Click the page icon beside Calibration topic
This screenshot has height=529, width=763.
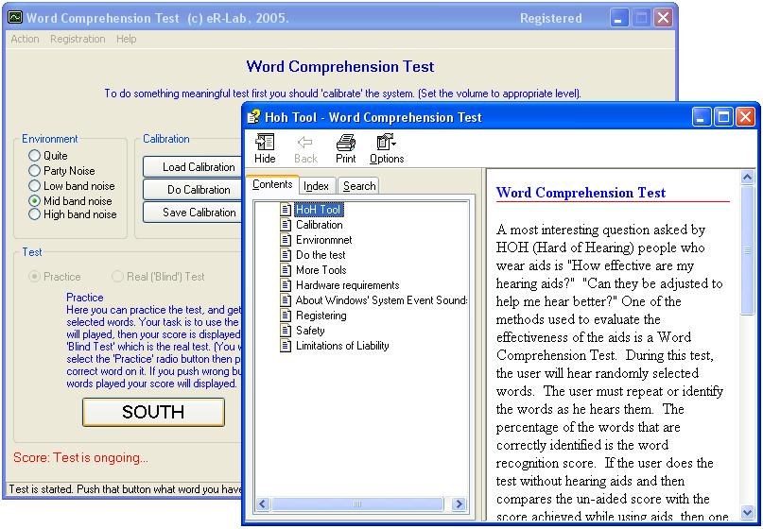[x=286, y=225]
